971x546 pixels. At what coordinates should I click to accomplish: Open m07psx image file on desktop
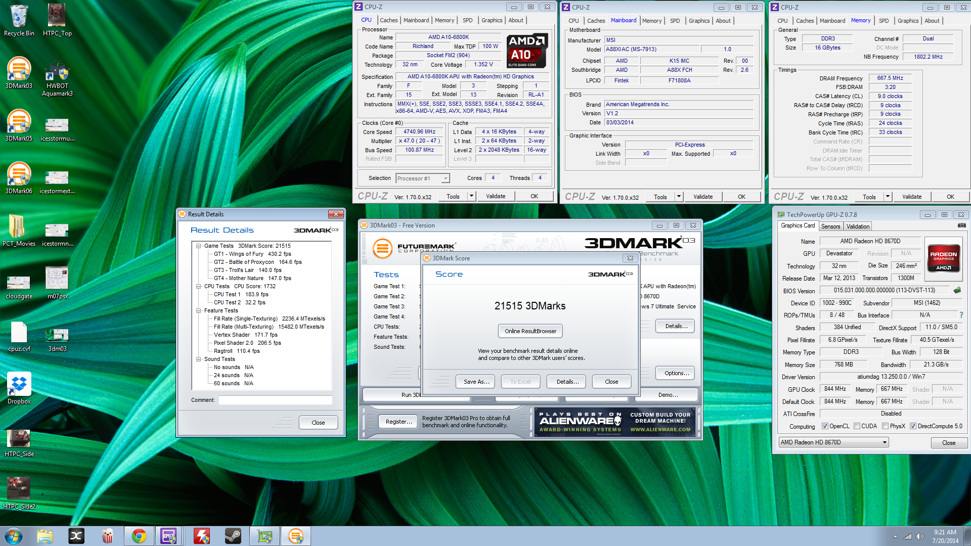57,283
